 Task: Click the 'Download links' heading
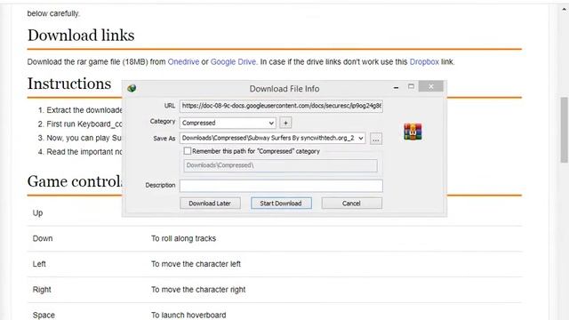tap(81, 36)
